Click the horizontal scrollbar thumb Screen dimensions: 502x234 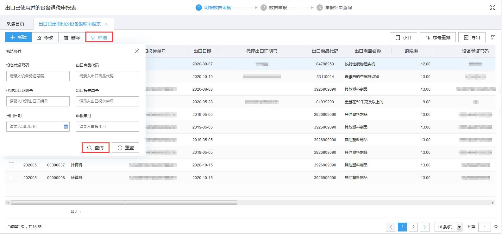[x=124, y=203]
